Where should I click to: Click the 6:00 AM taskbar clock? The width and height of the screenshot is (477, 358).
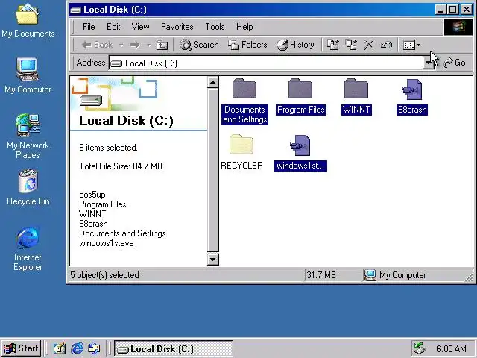(452, 348)
